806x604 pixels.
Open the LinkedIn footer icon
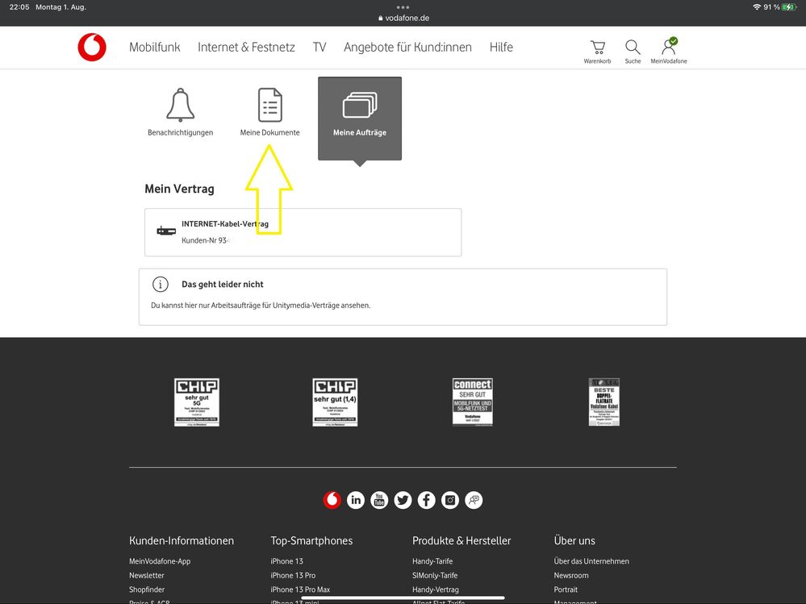[356, 500]
